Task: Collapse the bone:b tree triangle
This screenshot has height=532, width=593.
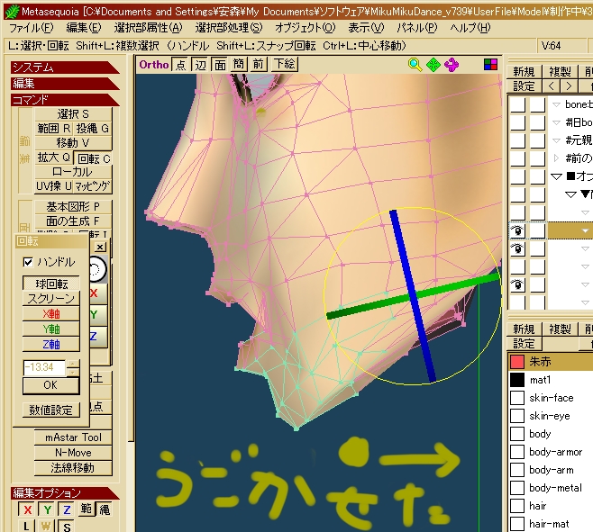Action: pyautogui.click(x=556, y=104)
